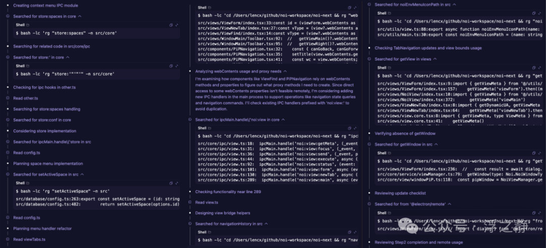Copy the Shell output with noi:view handlers
The image size is (546, 248).
point(350,128)
